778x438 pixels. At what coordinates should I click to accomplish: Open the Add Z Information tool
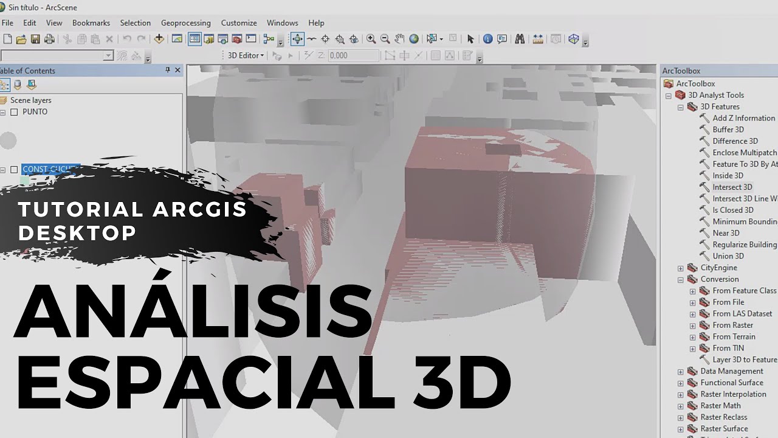pos(744,118)
